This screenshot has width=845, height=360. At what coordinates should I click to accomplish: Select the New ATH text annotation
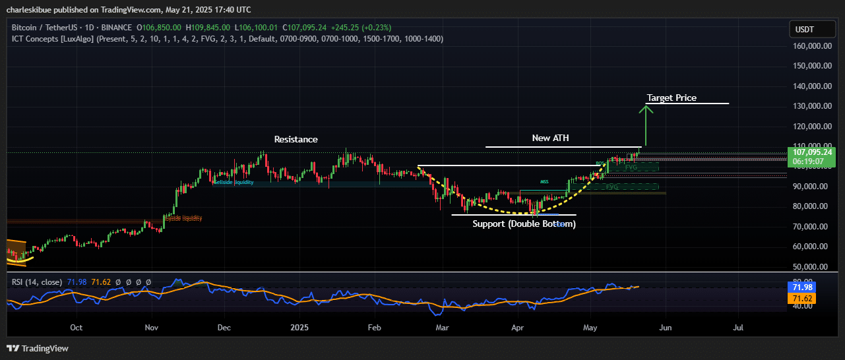(550, 138)
